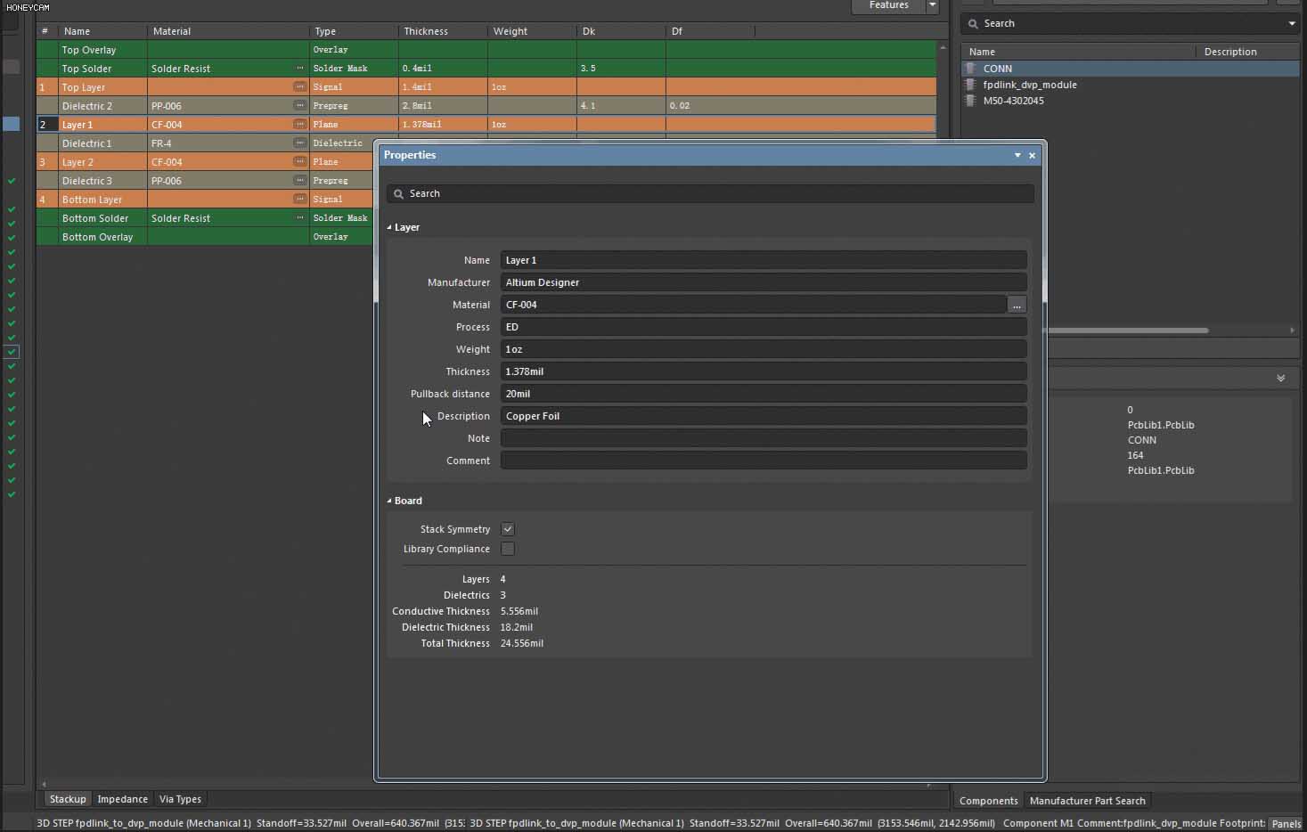Viewport: 1307px width, 832px height.
Task: Collapse the Layer section
Action: (x=389, y=228)
